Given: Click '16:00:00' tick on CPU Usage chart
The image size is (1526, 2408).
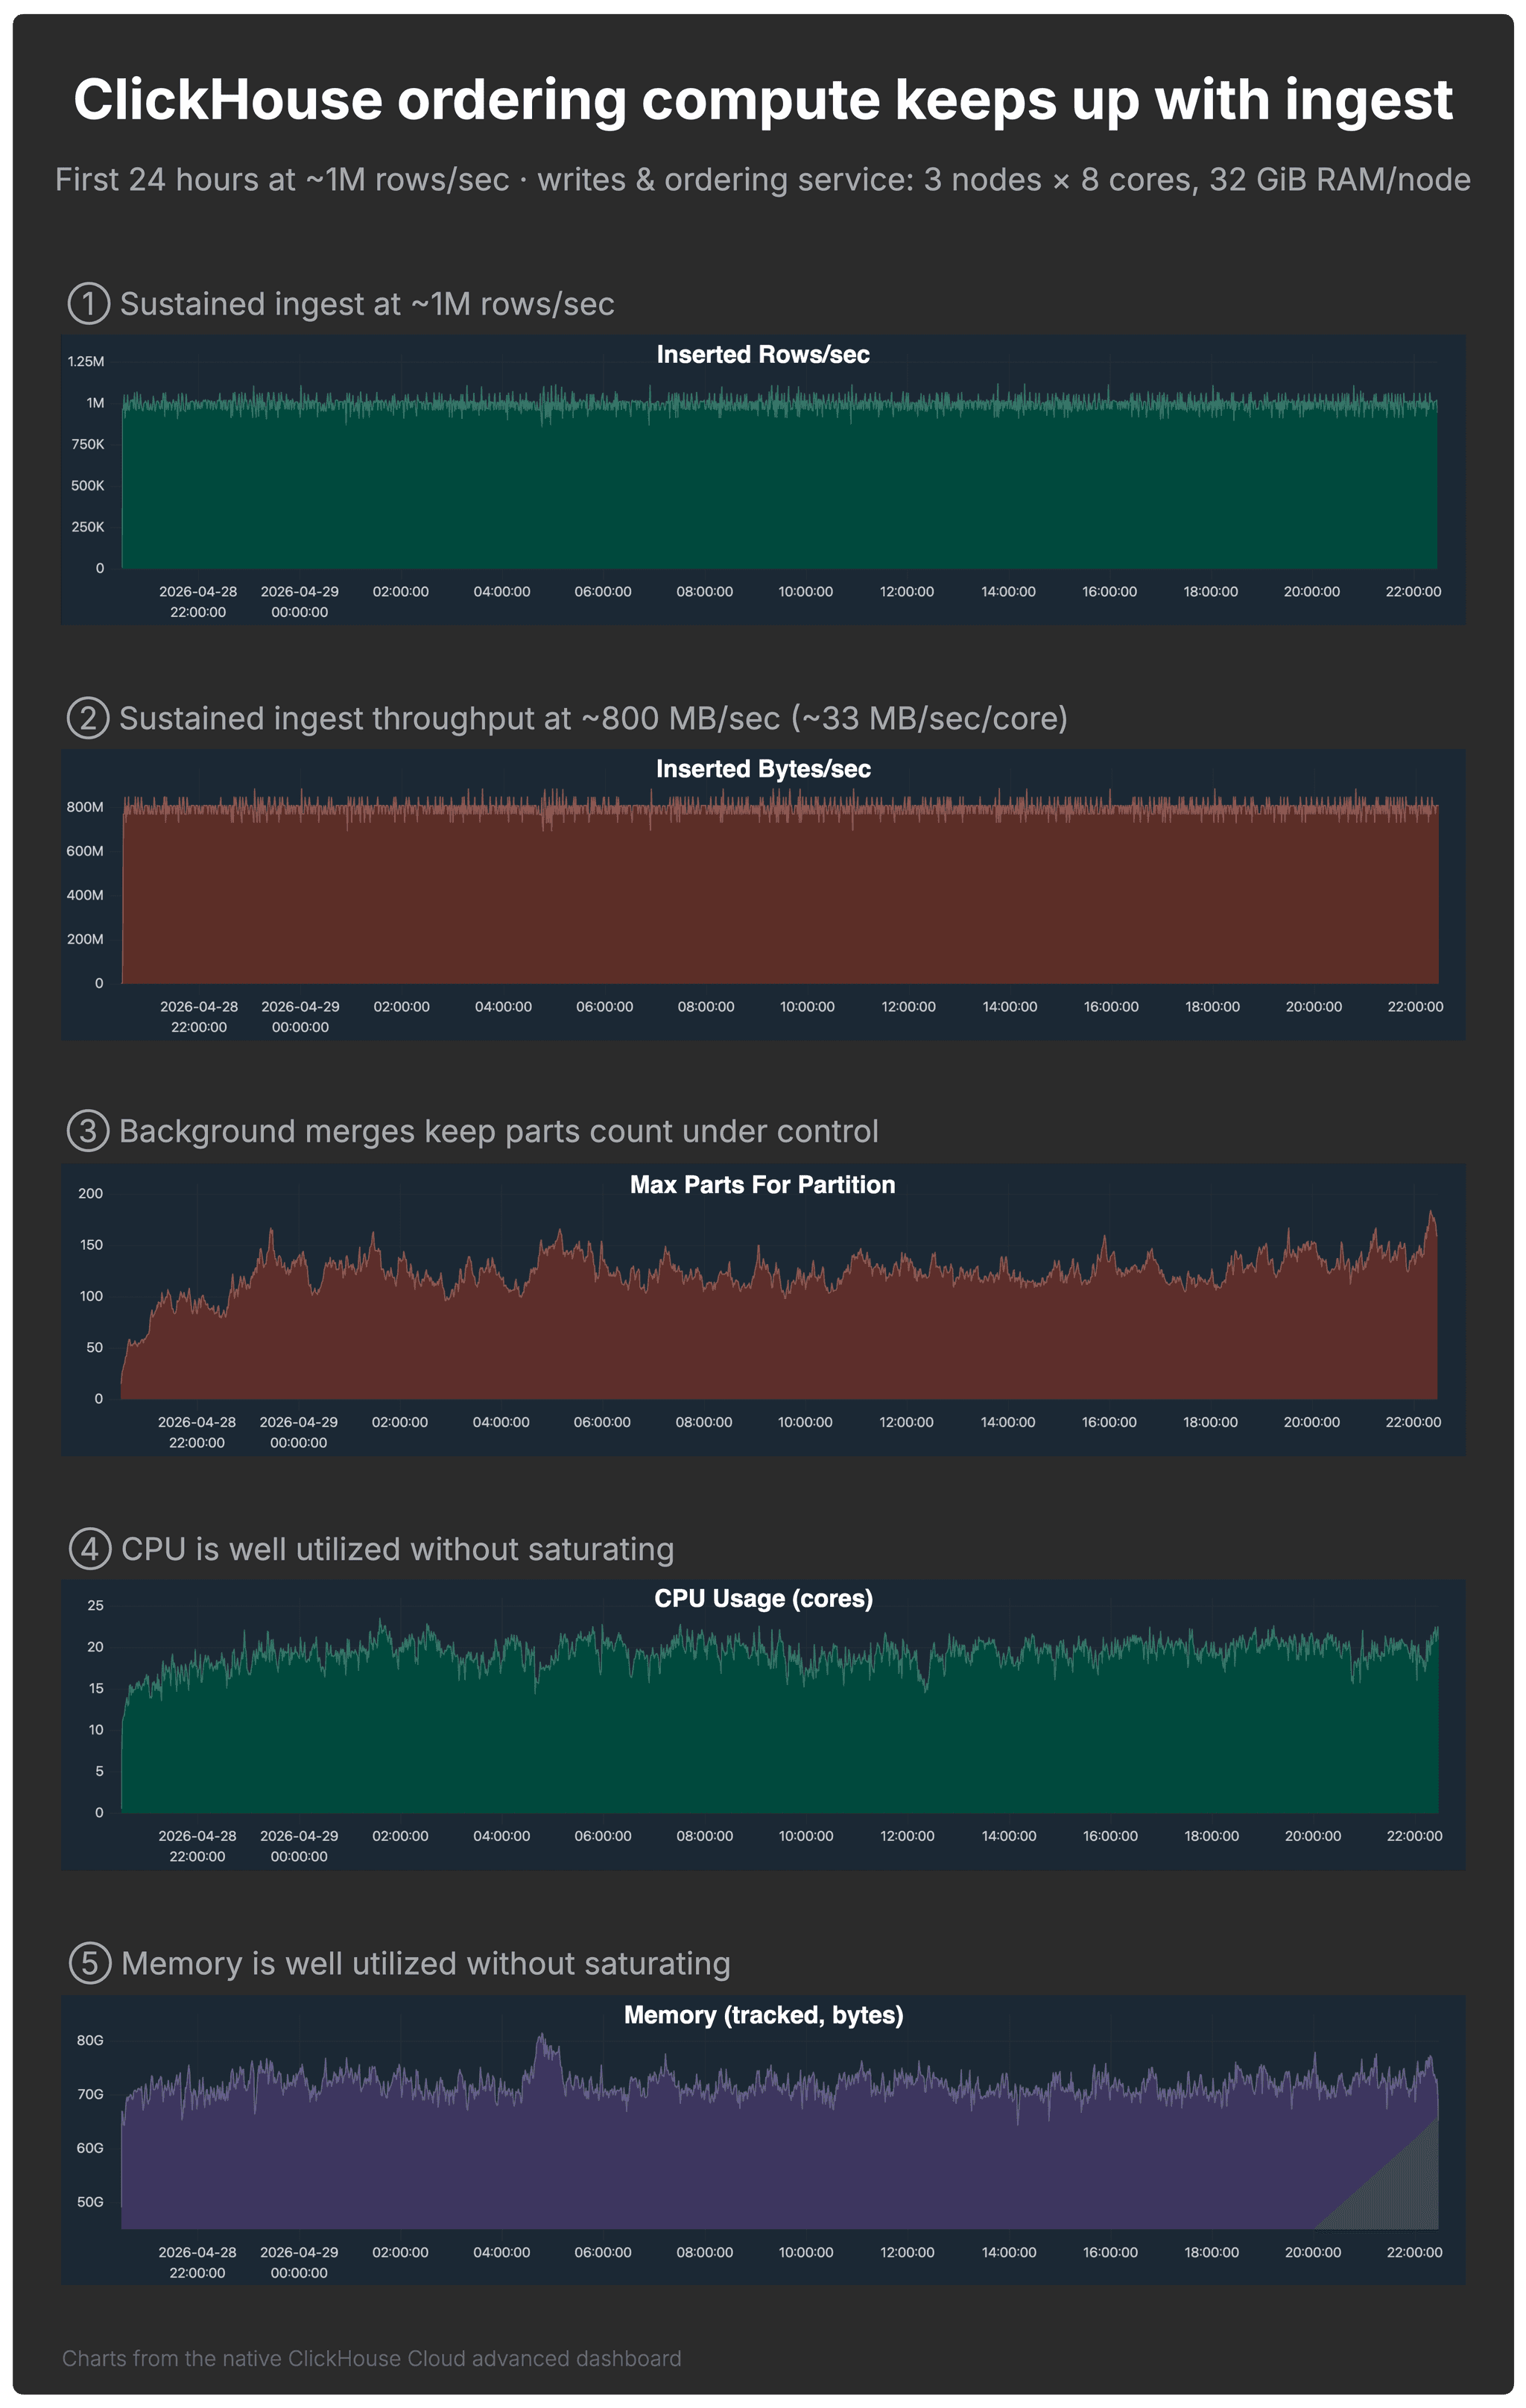Looking at the screenshot, I should pos(1110,1836).
